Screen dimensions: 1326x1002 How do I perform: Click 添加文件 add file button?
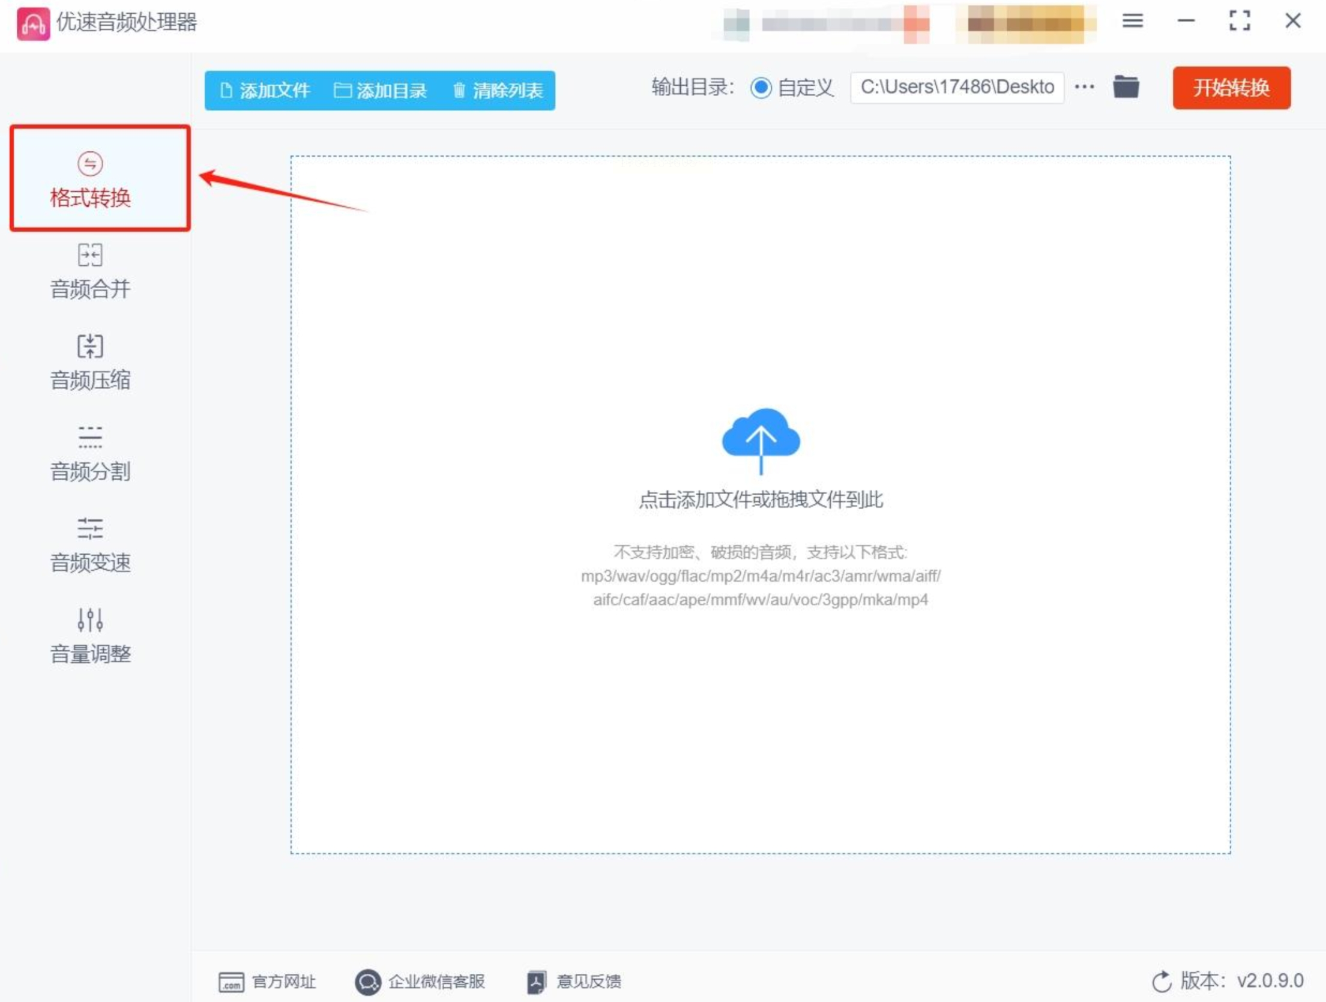(x=265, y=91)
